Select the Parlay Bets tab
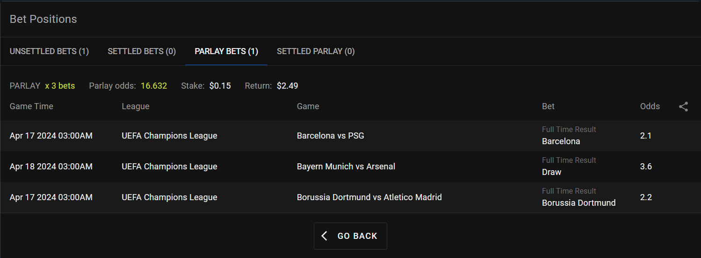The width and height of the screenshot is (701, 258). pyautogui.click(x=226, y=51)
